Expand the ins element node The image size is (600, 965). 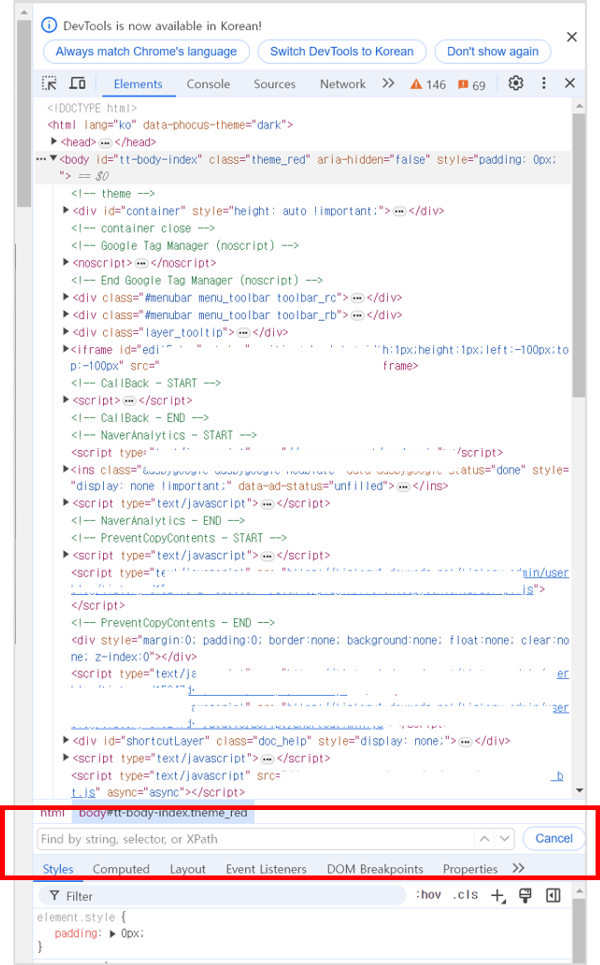(x=66, y=469)
